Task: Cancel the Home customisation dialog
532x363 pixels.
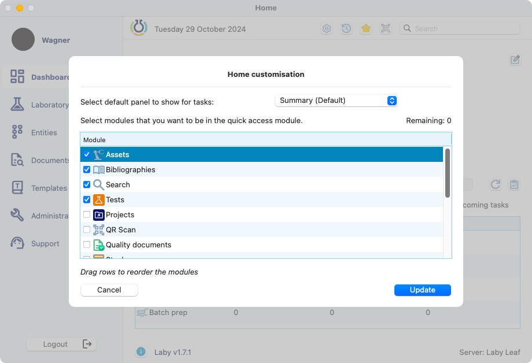Action: coord(109,290)
